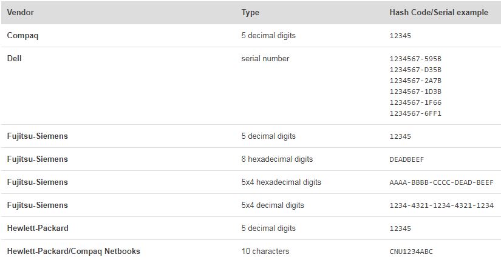The height and width of the screenshot is (260, 501).
Task: Click the "8 hexadecimal digits" type cell
Action: tap(277, 159)
